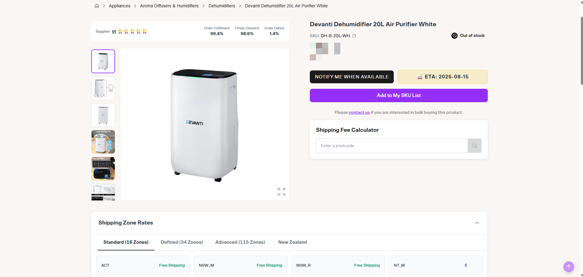
Task: Open the Advanced (115 Zones) tab
Action: click(240, 242)
